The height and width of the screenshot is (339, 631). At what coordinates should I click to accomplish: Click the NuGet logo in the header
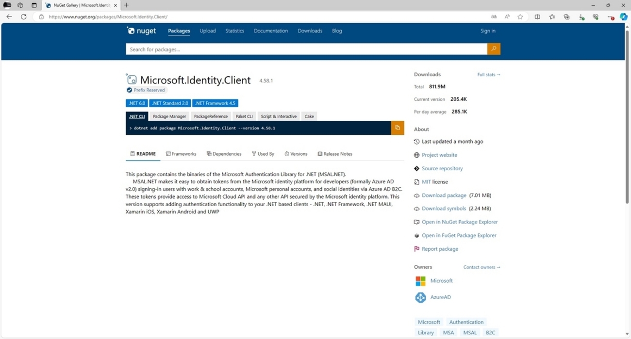tap(141, 31)
